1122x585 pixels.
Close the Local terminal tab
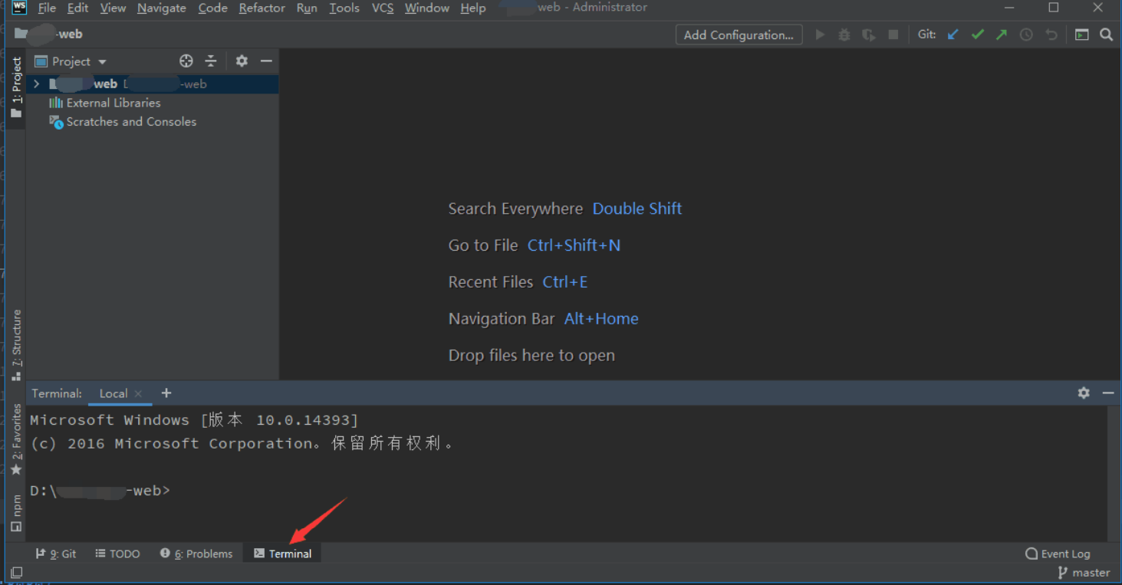click(x=138, y=393)
